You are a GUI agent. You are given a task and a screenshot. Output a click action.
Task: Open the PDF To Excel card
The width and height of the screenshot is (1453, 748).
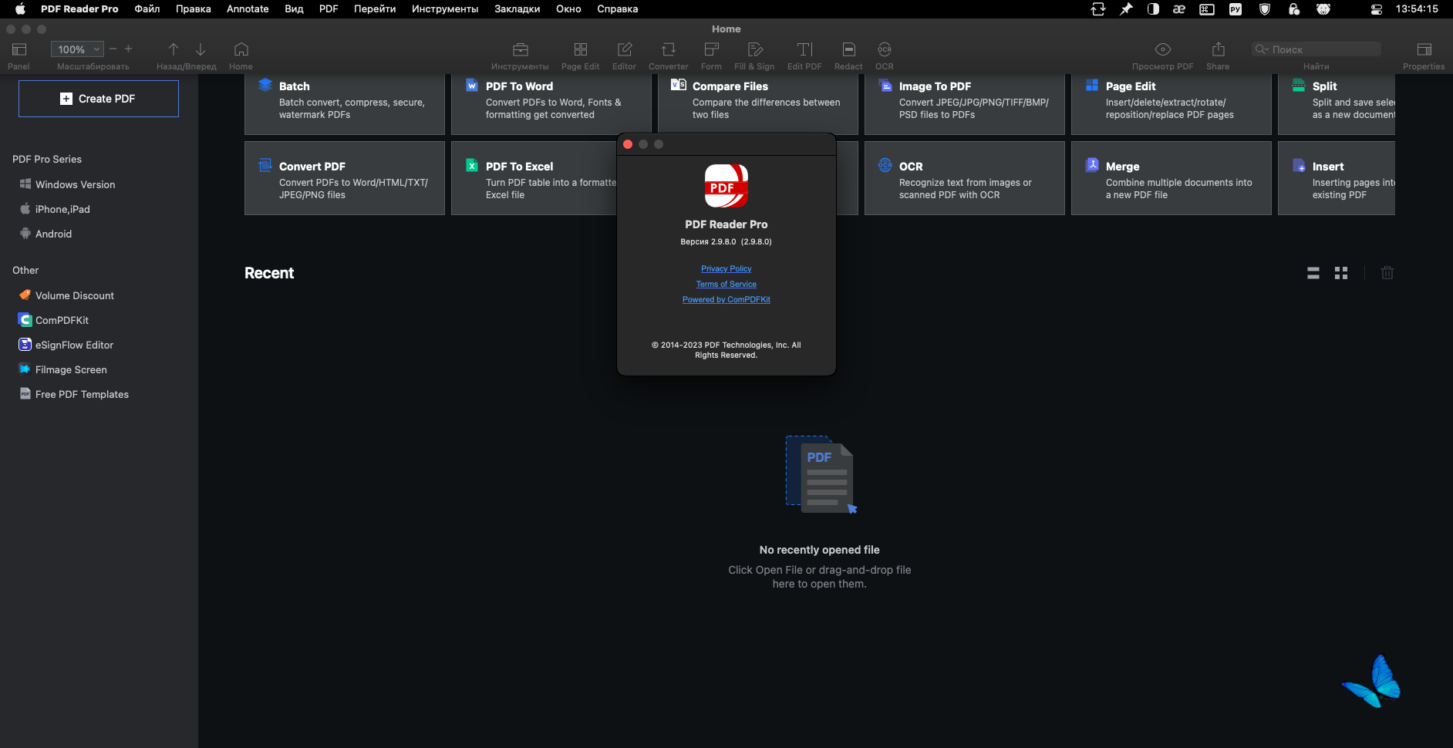(534, 178)
